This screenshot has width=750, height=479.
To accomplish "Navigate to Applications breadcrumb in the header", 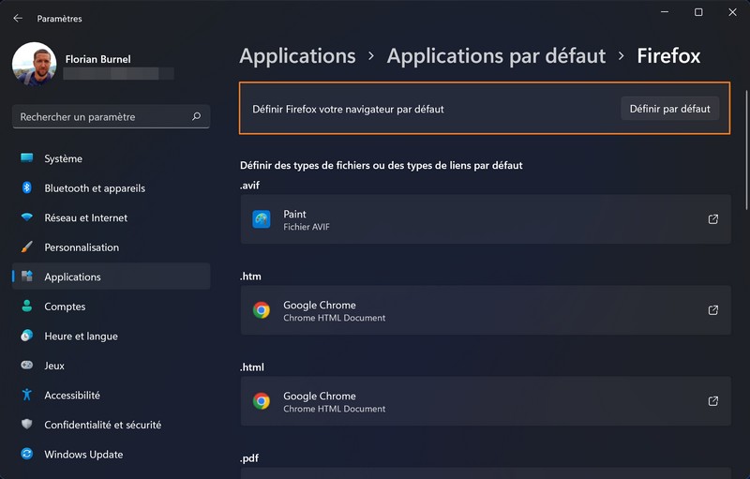I will pos(297,56).
